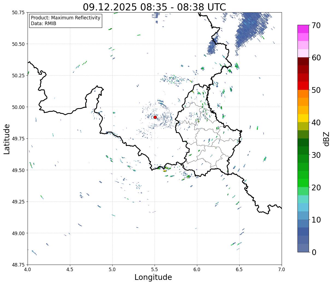Click the longitude tick label 4.5
333x284 pixels.
pyautogui.click(x=70, y=269)
